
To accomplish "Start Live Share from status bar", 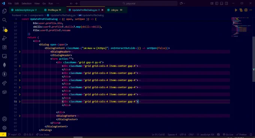I will tap(43, 135).
